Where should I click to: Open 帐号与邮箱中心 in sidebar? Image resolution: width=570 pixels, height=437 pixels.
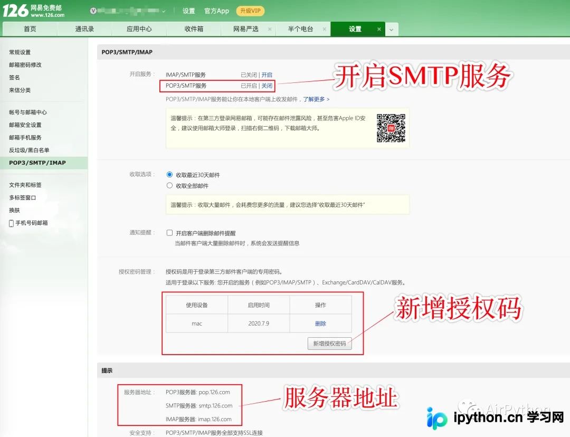point(28,112)
